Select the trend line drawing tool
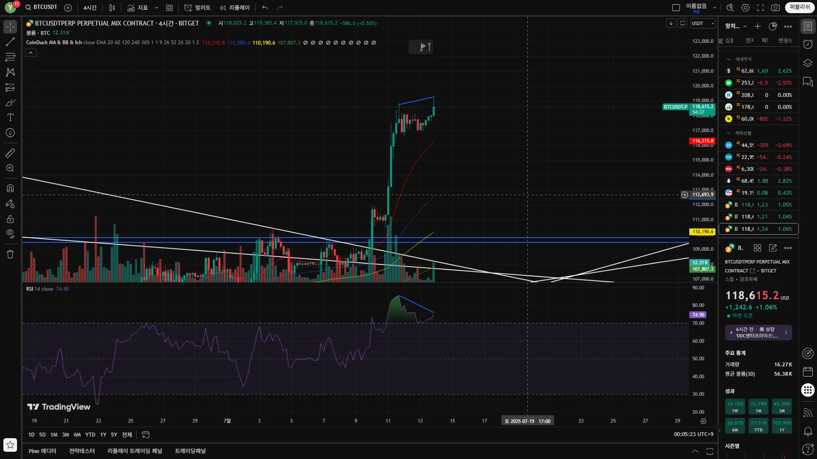817x459 pixels. (10, 42)
